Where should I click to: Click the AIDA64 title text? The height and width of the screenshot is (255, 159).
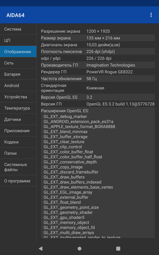pyautogui.click(x=15, y=15)
